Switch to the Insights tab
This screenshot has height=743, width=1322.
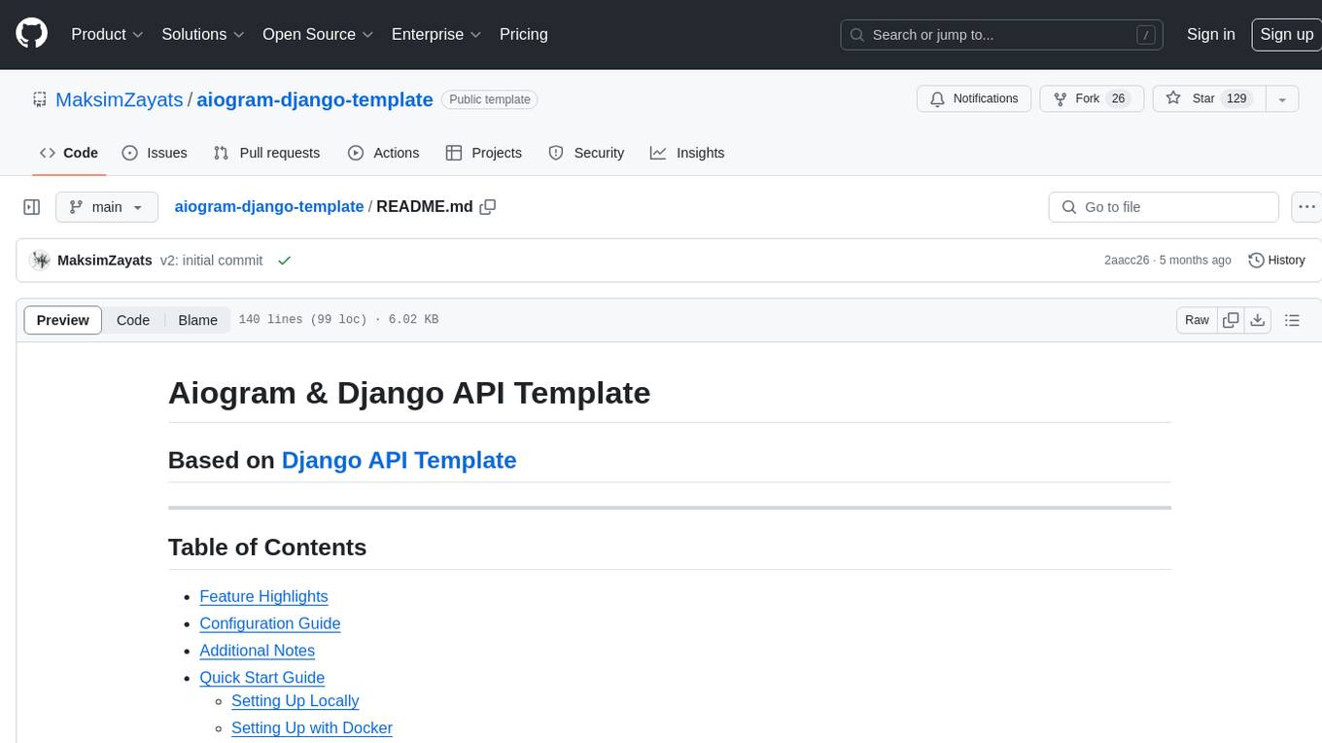(687, 153)
